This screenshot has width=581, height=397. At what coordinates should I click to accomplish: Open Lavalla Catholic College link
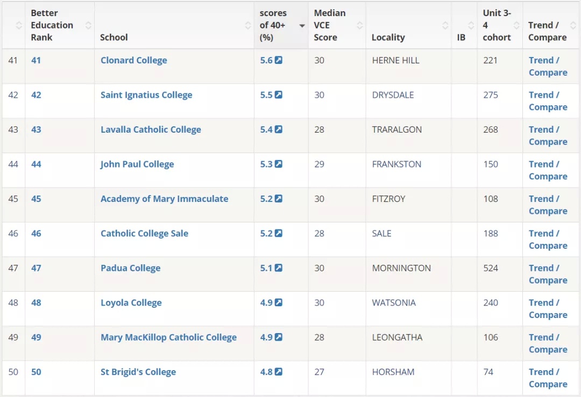click(151, 129)
